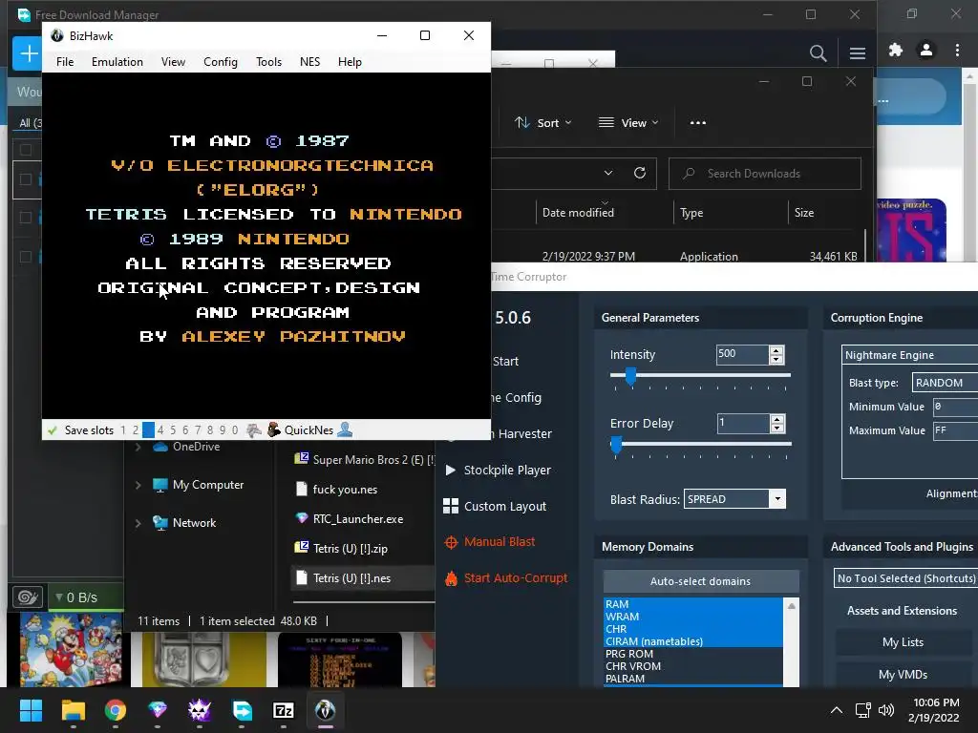The height and width of the screenshot is (733, 978).
Task: Click the Custom Layout grid icon
Action: click(451, 506)
